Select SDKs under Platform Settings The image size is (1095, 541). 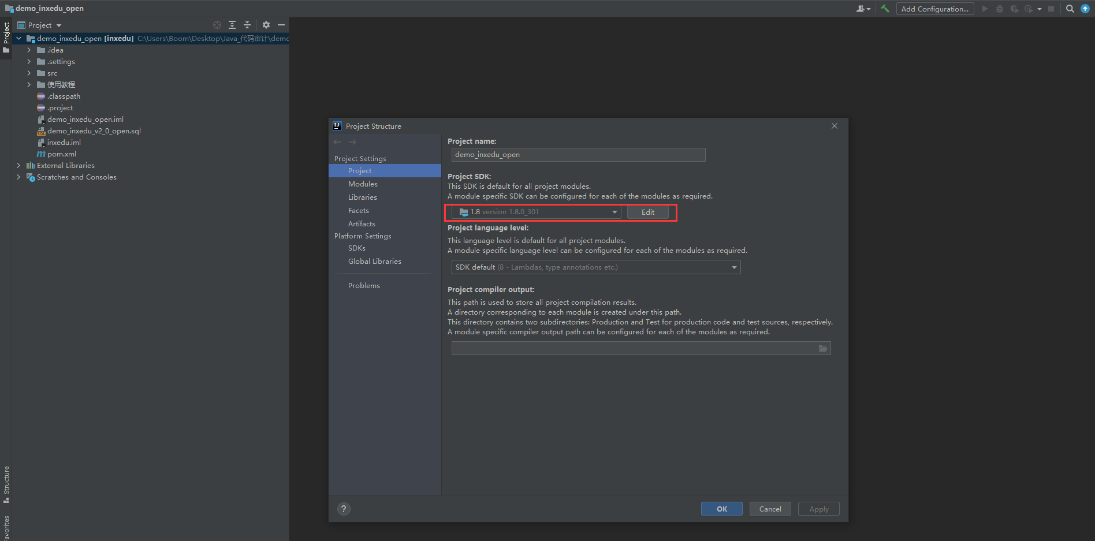tap(385, 248)
